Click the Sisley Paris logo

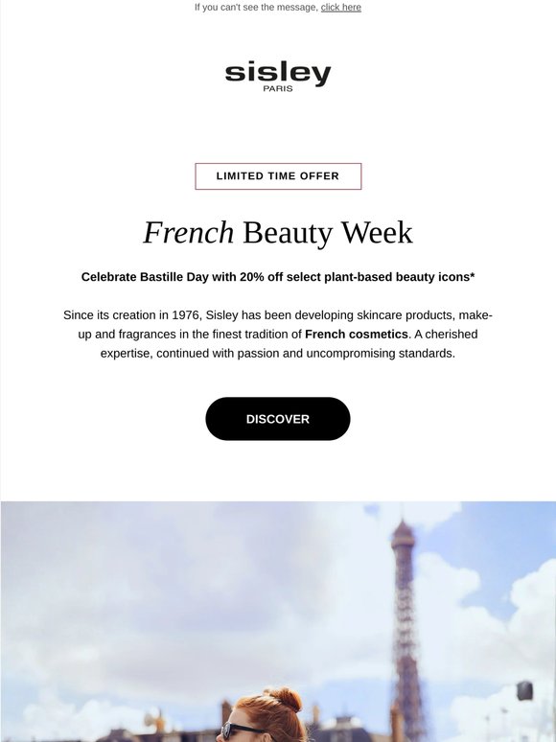[278, 76]
